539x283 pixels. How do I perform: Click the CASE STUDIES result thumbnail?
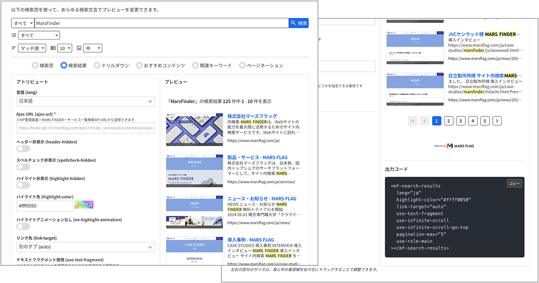click(x=194, y=251)
